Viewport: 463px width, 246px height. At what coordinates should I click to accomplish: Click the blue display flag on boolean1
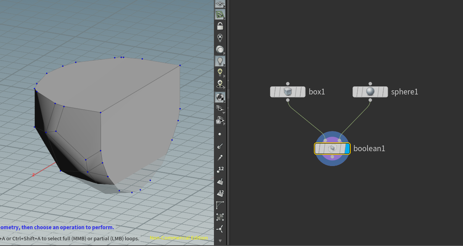[x=347, y=149]
